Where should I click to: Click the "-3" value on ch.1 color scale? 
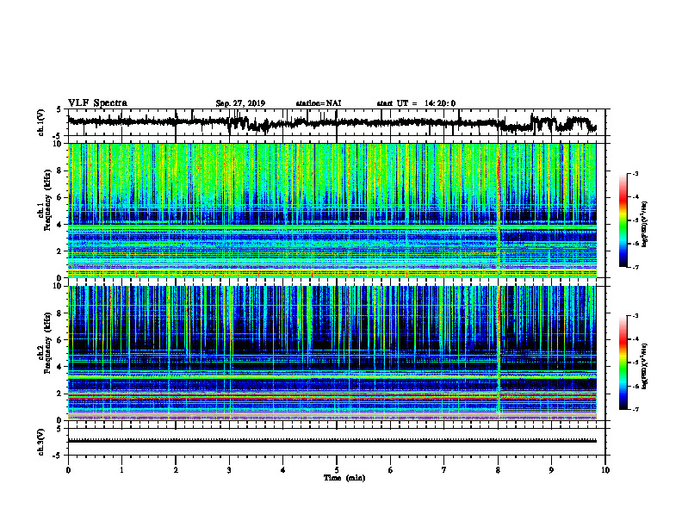point(635,173)
